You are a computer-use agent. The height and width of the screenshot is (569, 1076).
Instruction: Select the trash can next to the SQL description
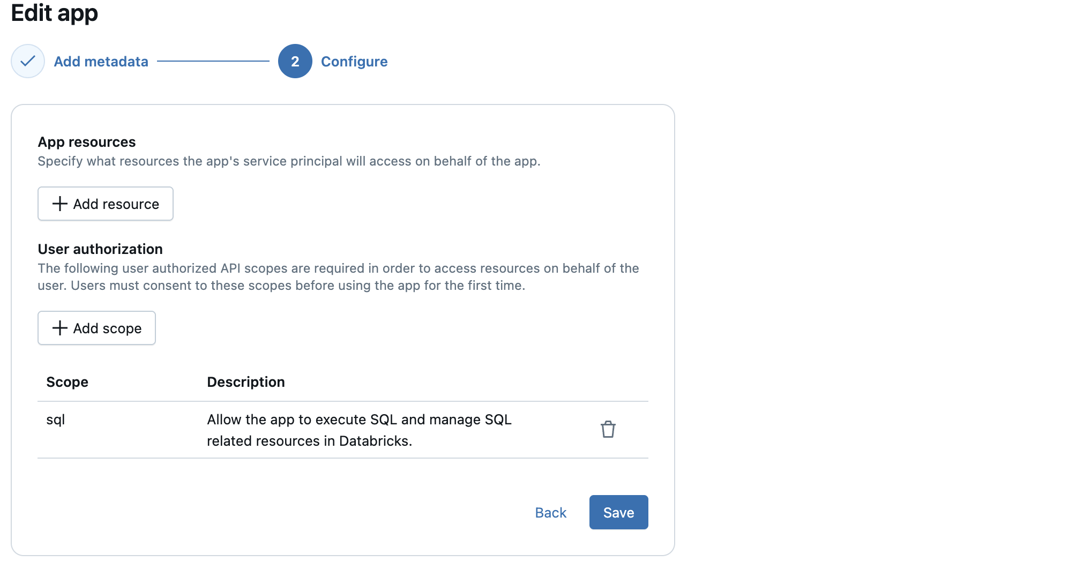point(608,429)
